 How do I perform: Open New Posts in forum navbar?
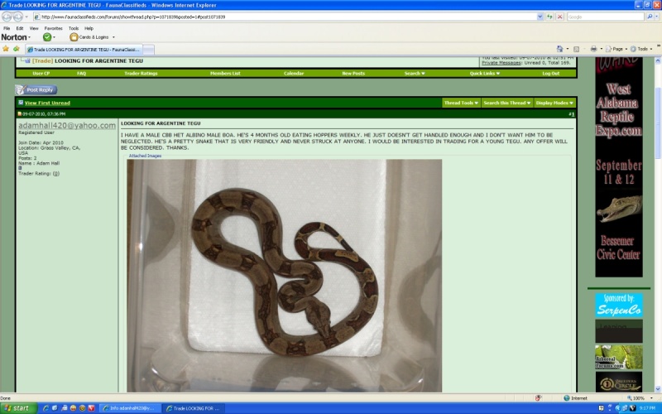(353, 74)
